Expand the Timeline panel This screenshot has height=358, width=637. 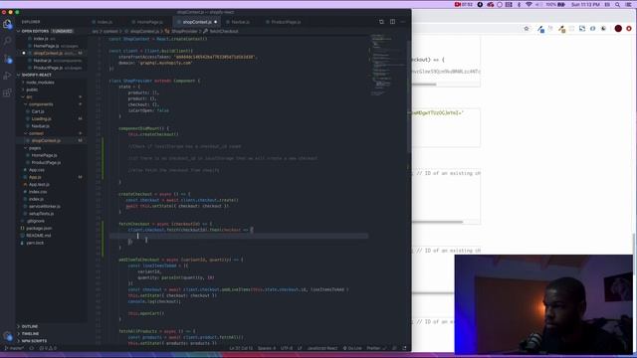[x=31, y=334]
